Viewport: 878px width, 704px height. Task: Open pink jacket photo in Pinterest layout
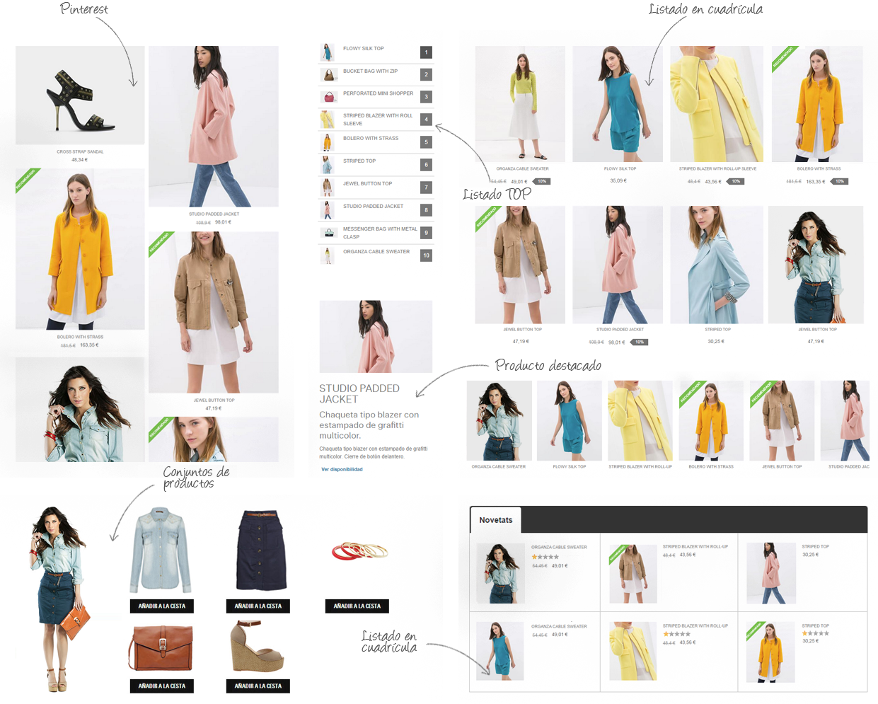point(214,127)
